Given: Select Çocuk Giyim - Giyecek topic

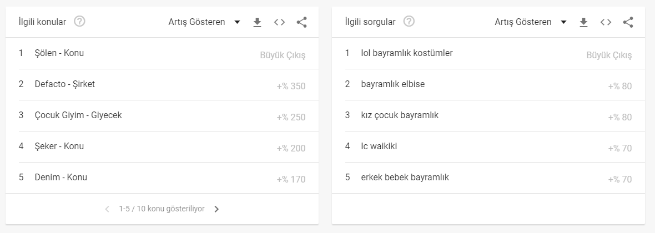Looking at the screenshot, I should point(162,115).
